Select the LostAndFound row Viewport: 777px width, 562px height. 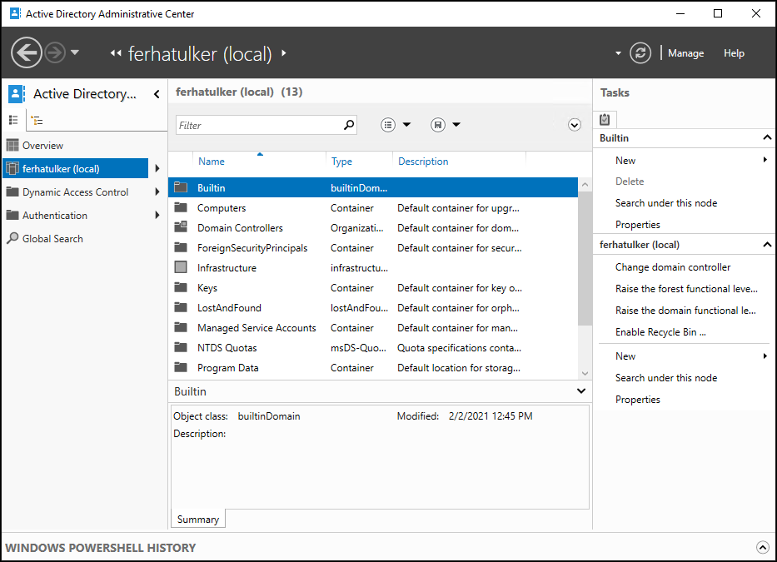373,308
